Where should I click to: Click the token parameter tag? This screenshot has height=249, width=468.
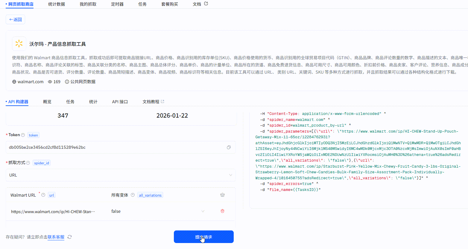[34, 135]
